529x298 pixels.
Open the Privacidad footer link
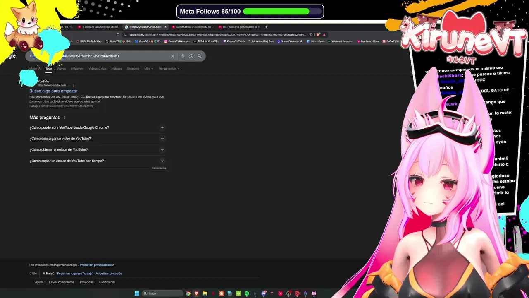[87, 282]
